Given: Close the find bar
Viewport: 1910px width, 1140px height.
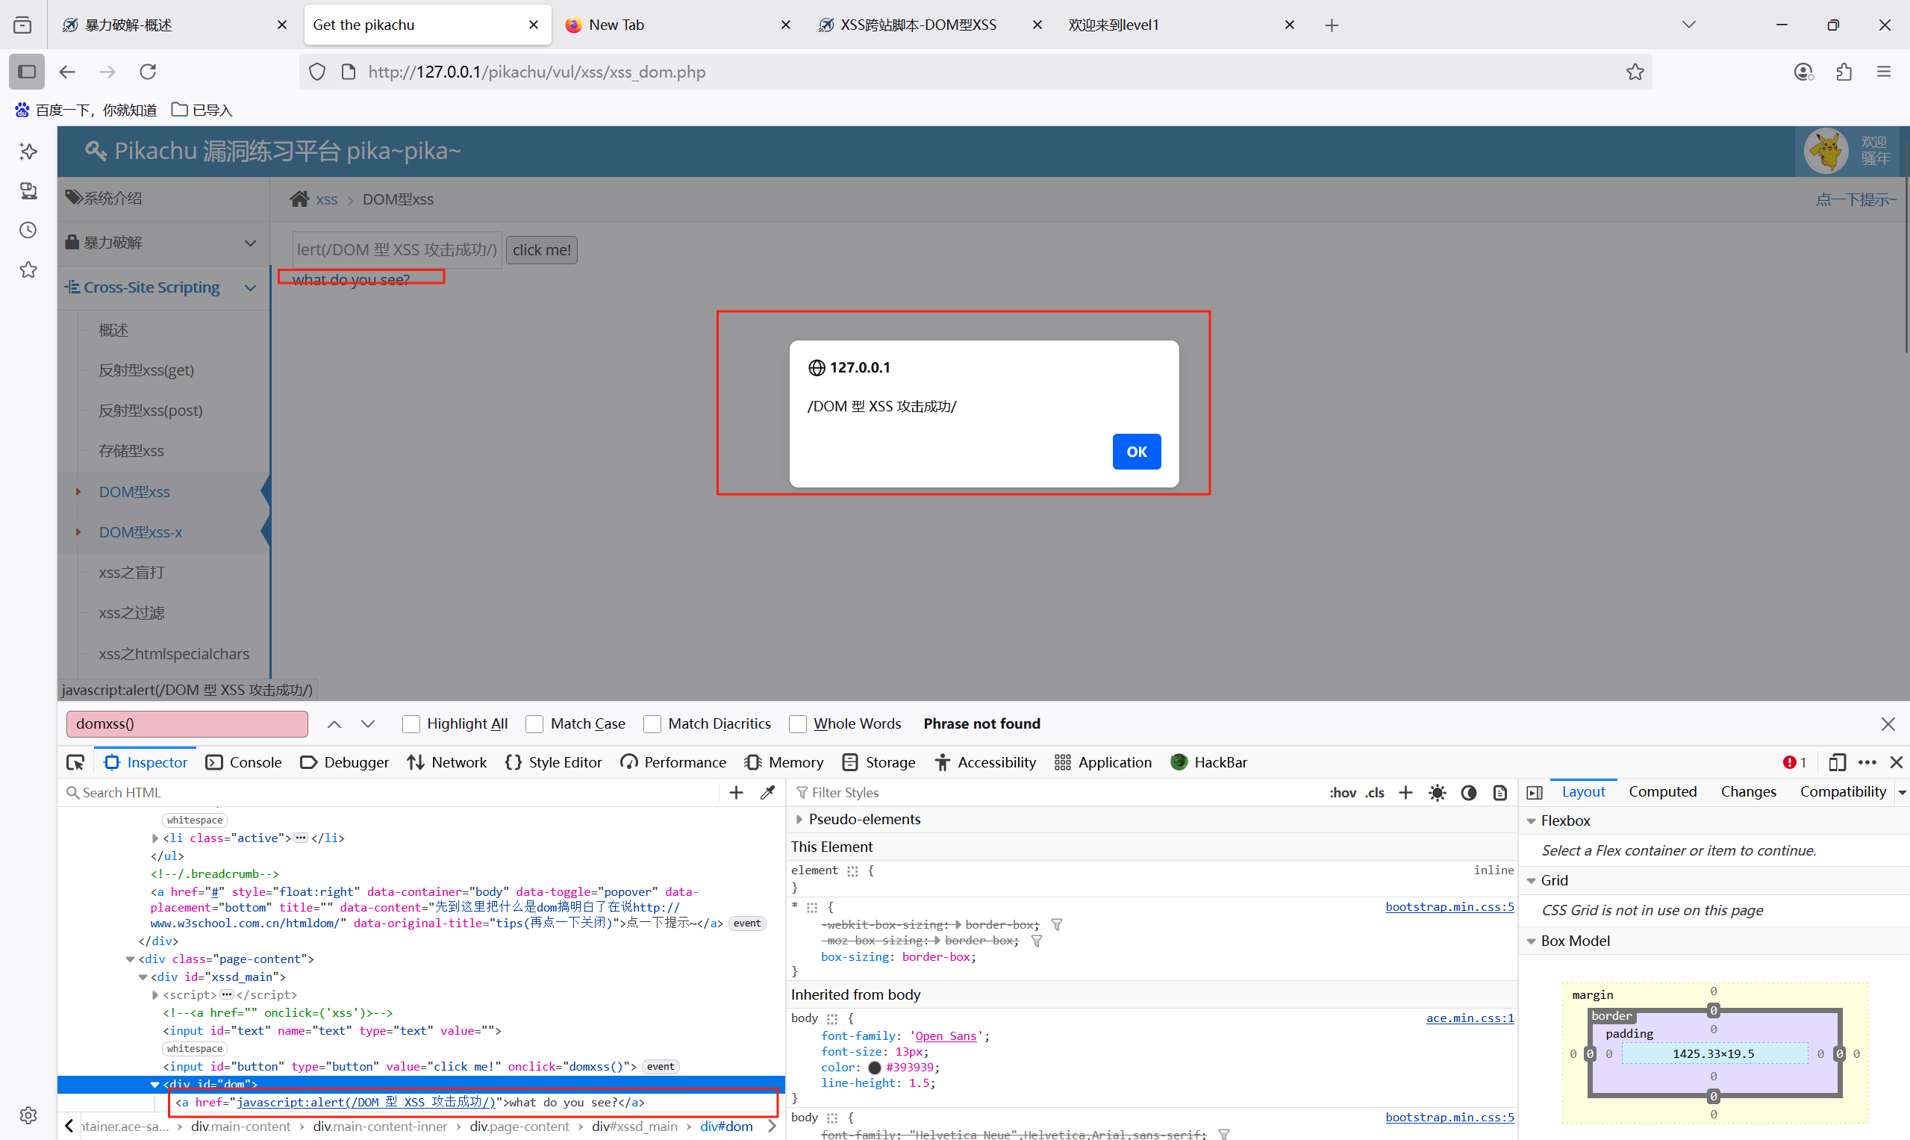Looking at the screenshot, I should (x=1888, y=723).
